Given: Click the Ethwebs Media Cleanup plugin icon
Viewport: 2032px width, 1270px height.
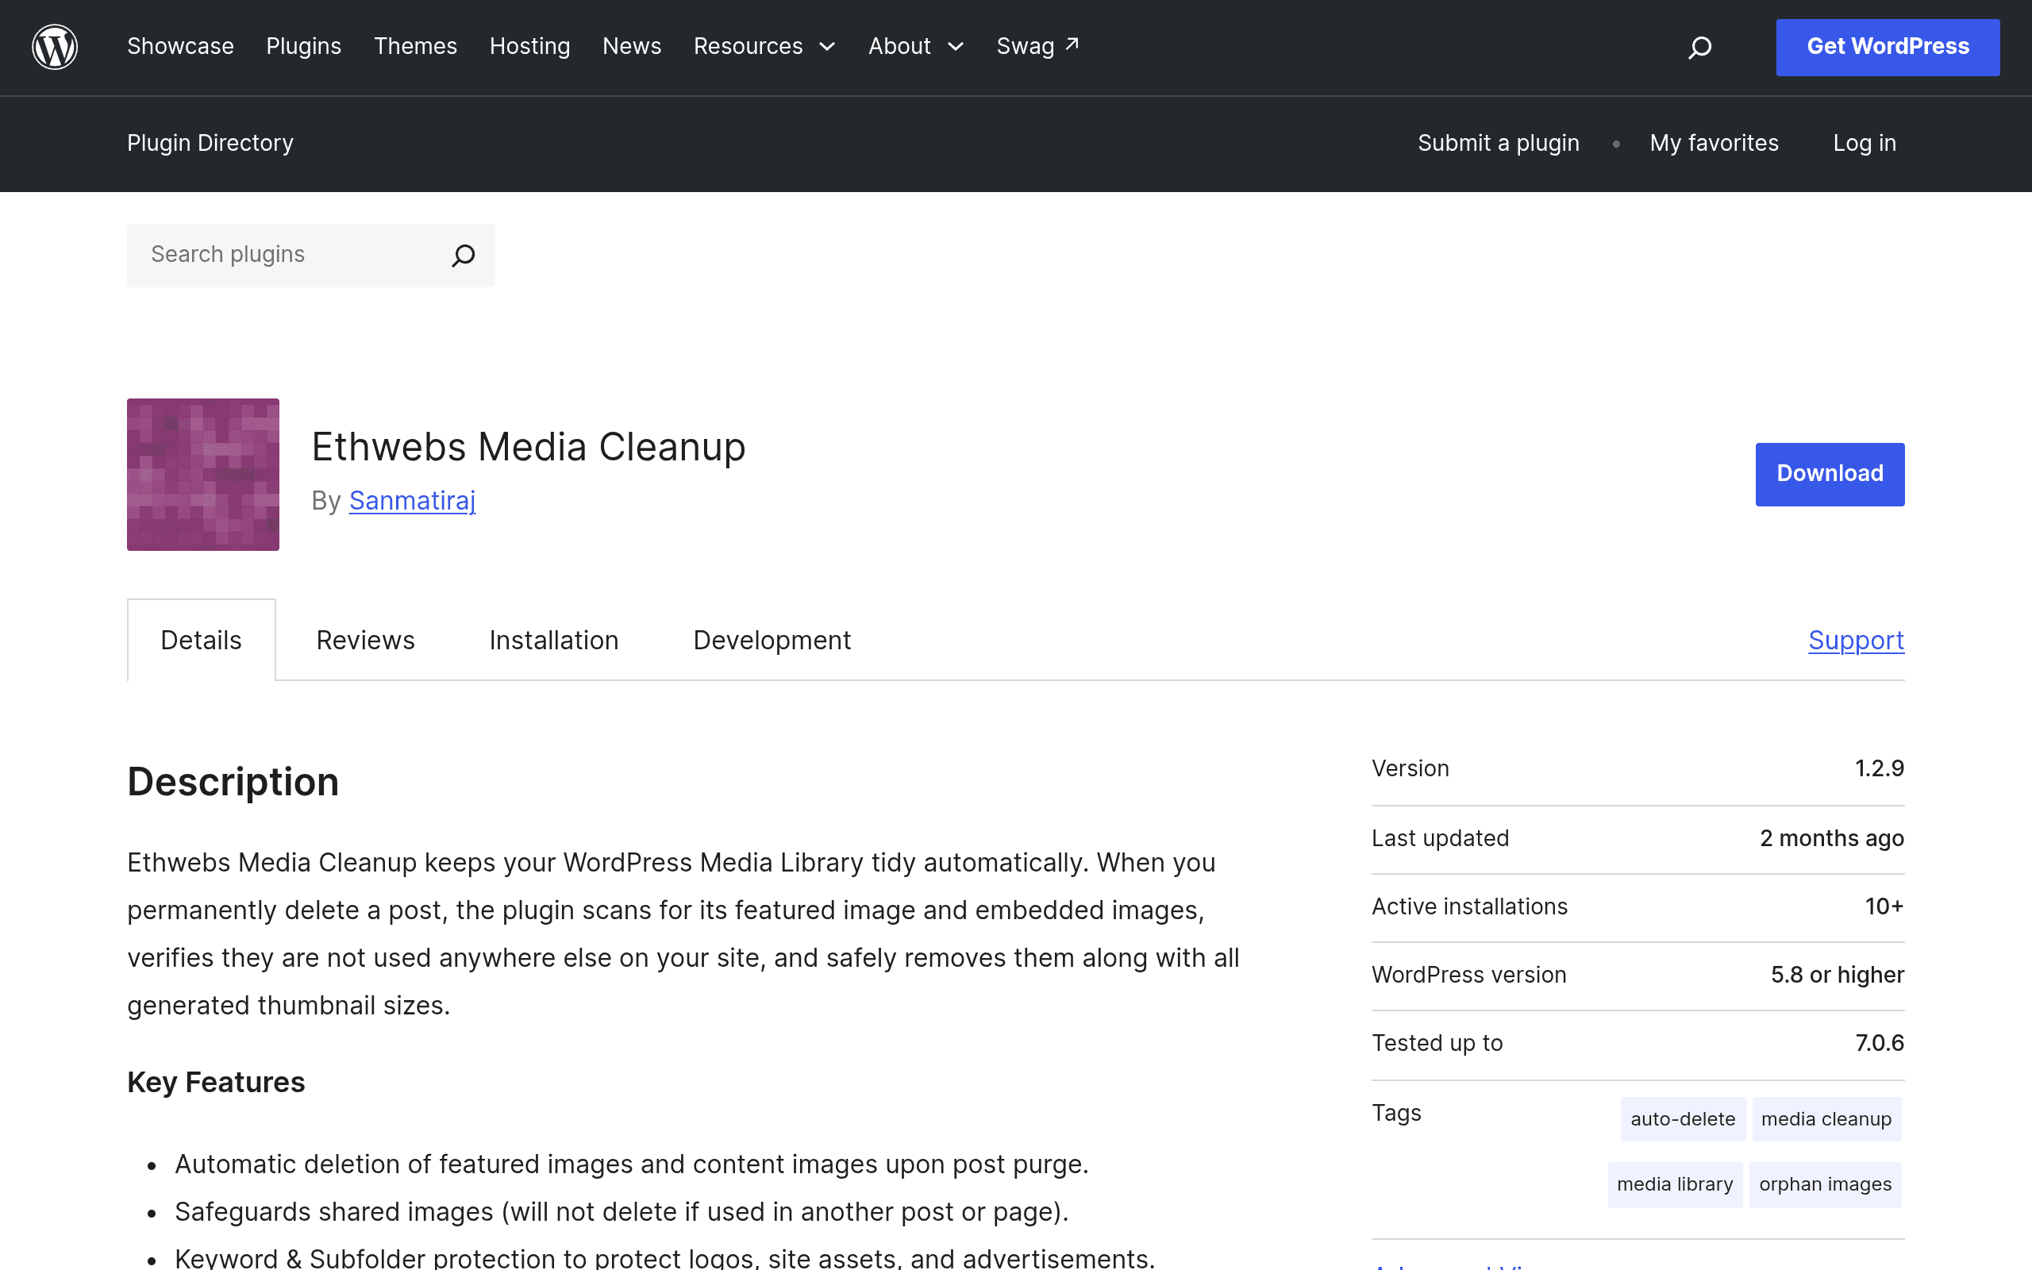Looking at the screenshot, I should coord(203,475).
